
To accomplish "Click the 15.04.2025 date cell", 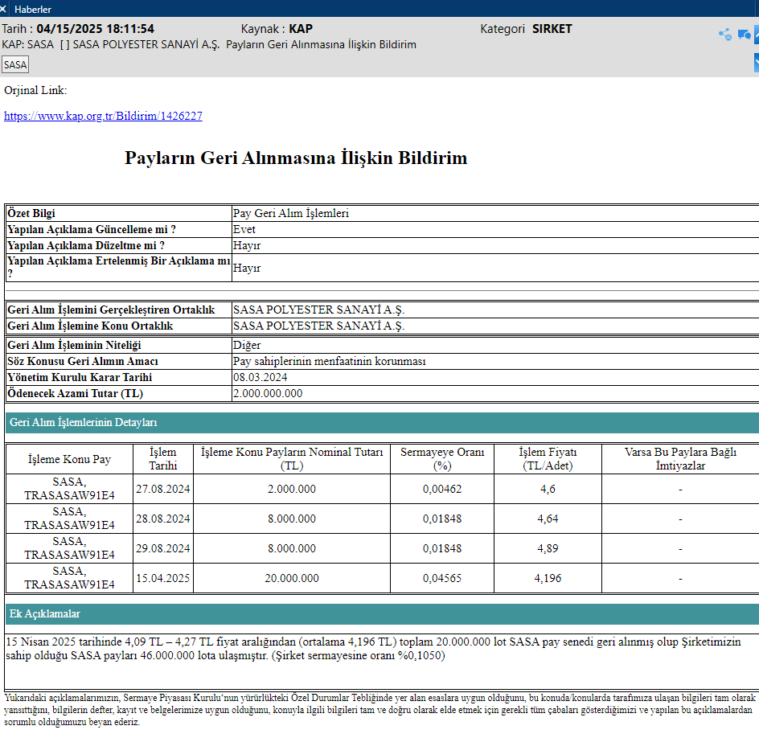I will pos(162,578).
